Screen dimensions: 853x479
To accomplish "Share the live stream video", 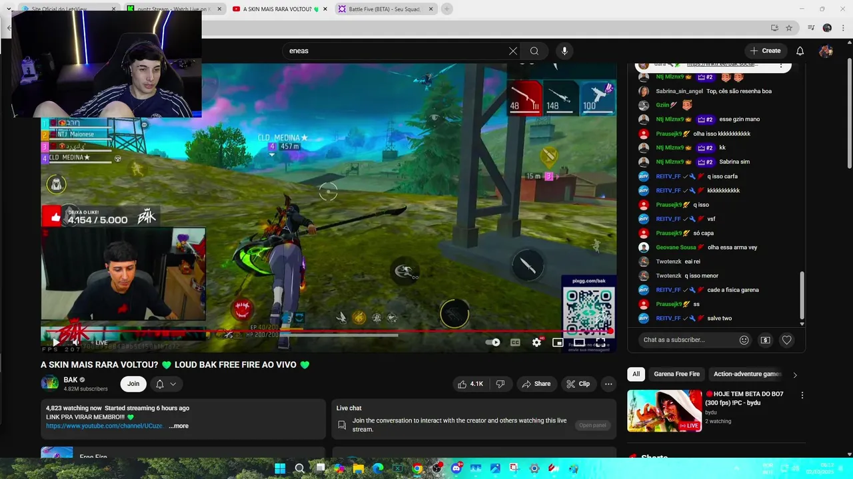I will click(536, 384).
